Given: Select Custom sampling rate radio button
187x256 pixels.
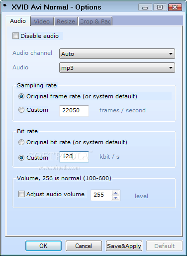Looking at the screenshot, I should coord(21,110).
